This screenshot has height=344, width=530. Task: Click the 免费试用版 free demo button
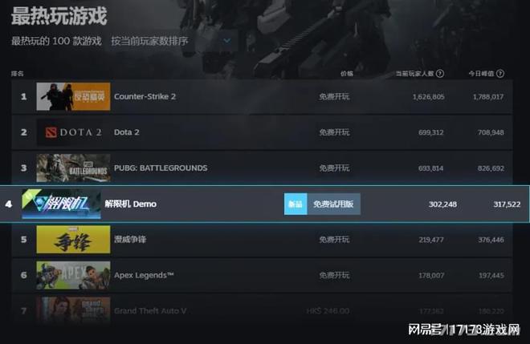(x=333, y=204)
